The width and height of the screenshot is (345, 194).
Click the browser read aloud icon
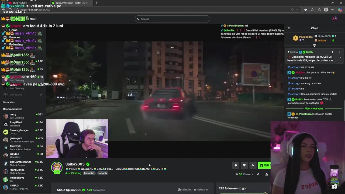[292, 10]
